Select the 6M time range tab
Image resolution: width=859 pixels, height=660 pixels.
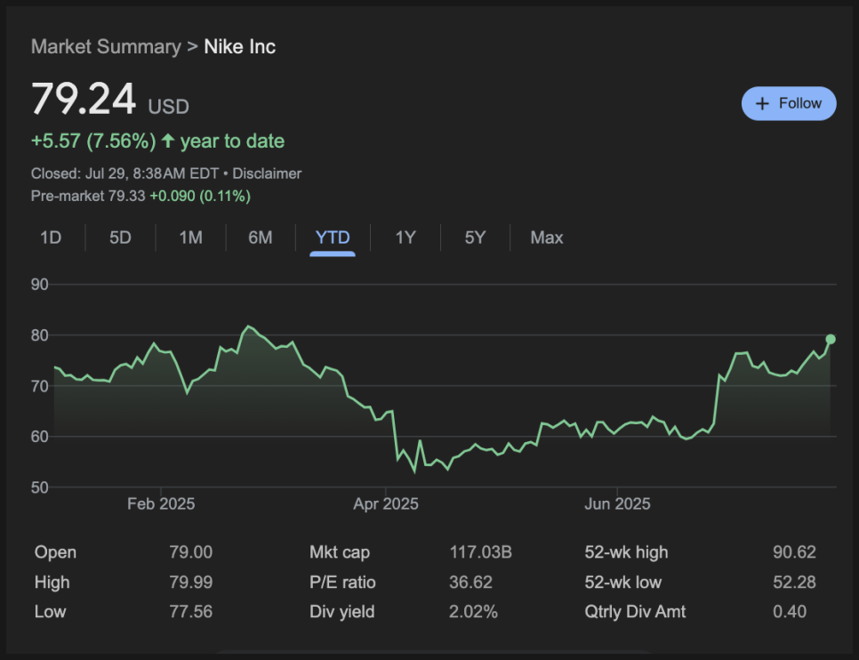[x=261, y=237]
